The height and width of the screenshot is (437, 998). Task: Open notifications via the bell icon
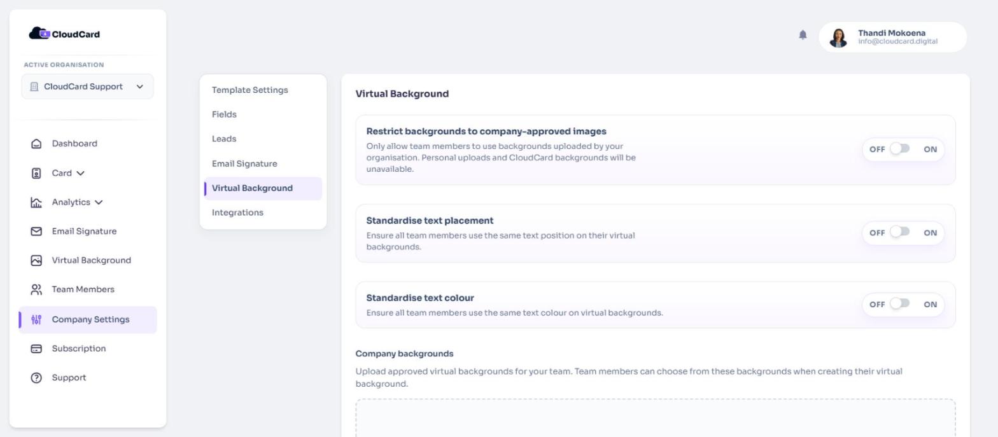click(803, 35)
